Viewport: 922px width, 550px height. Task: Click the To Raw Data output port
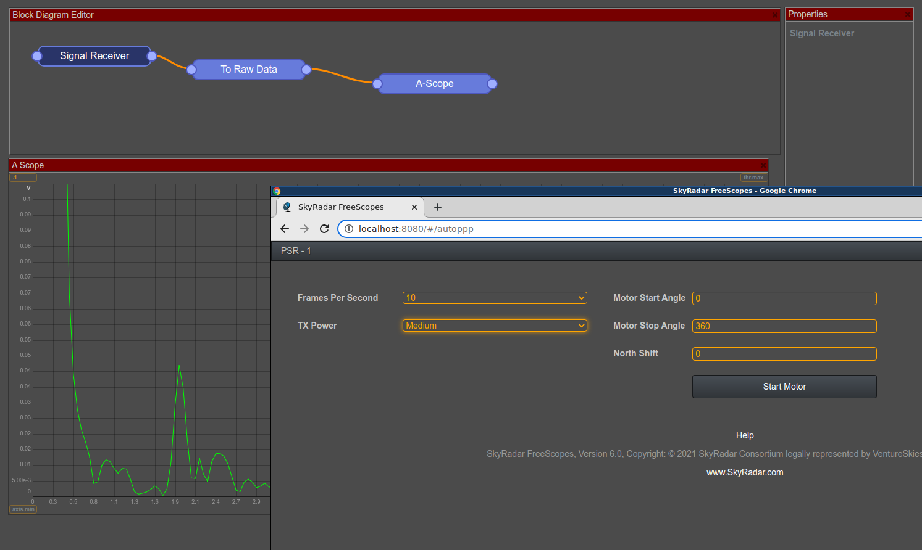(306, 70)
